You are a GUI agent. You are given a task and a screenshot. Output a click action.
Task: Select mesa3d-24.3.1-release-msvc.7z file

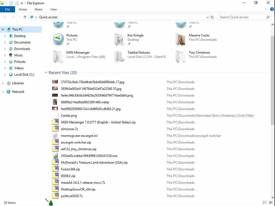(83, 183)
